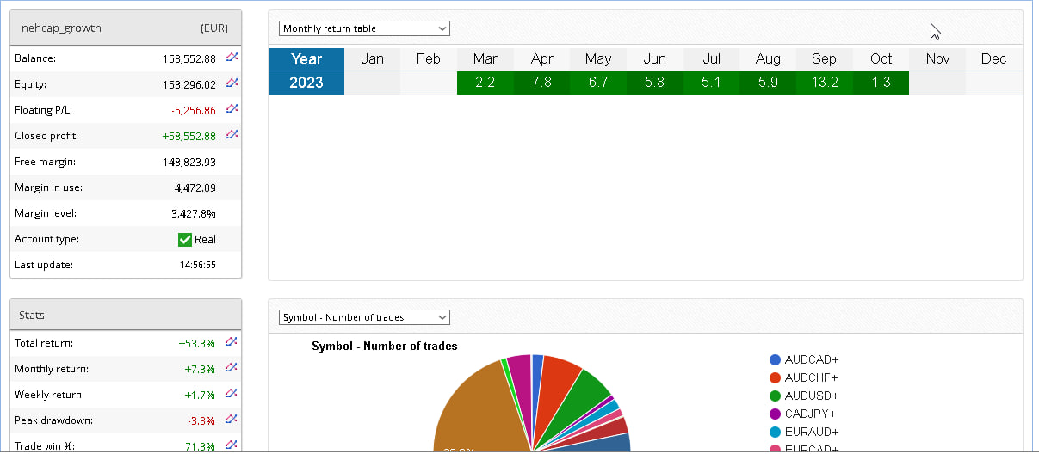Click AUDCHF+ red legend dot
Image resolution: width=1039 pixels, height=454 pixels.
776,377
